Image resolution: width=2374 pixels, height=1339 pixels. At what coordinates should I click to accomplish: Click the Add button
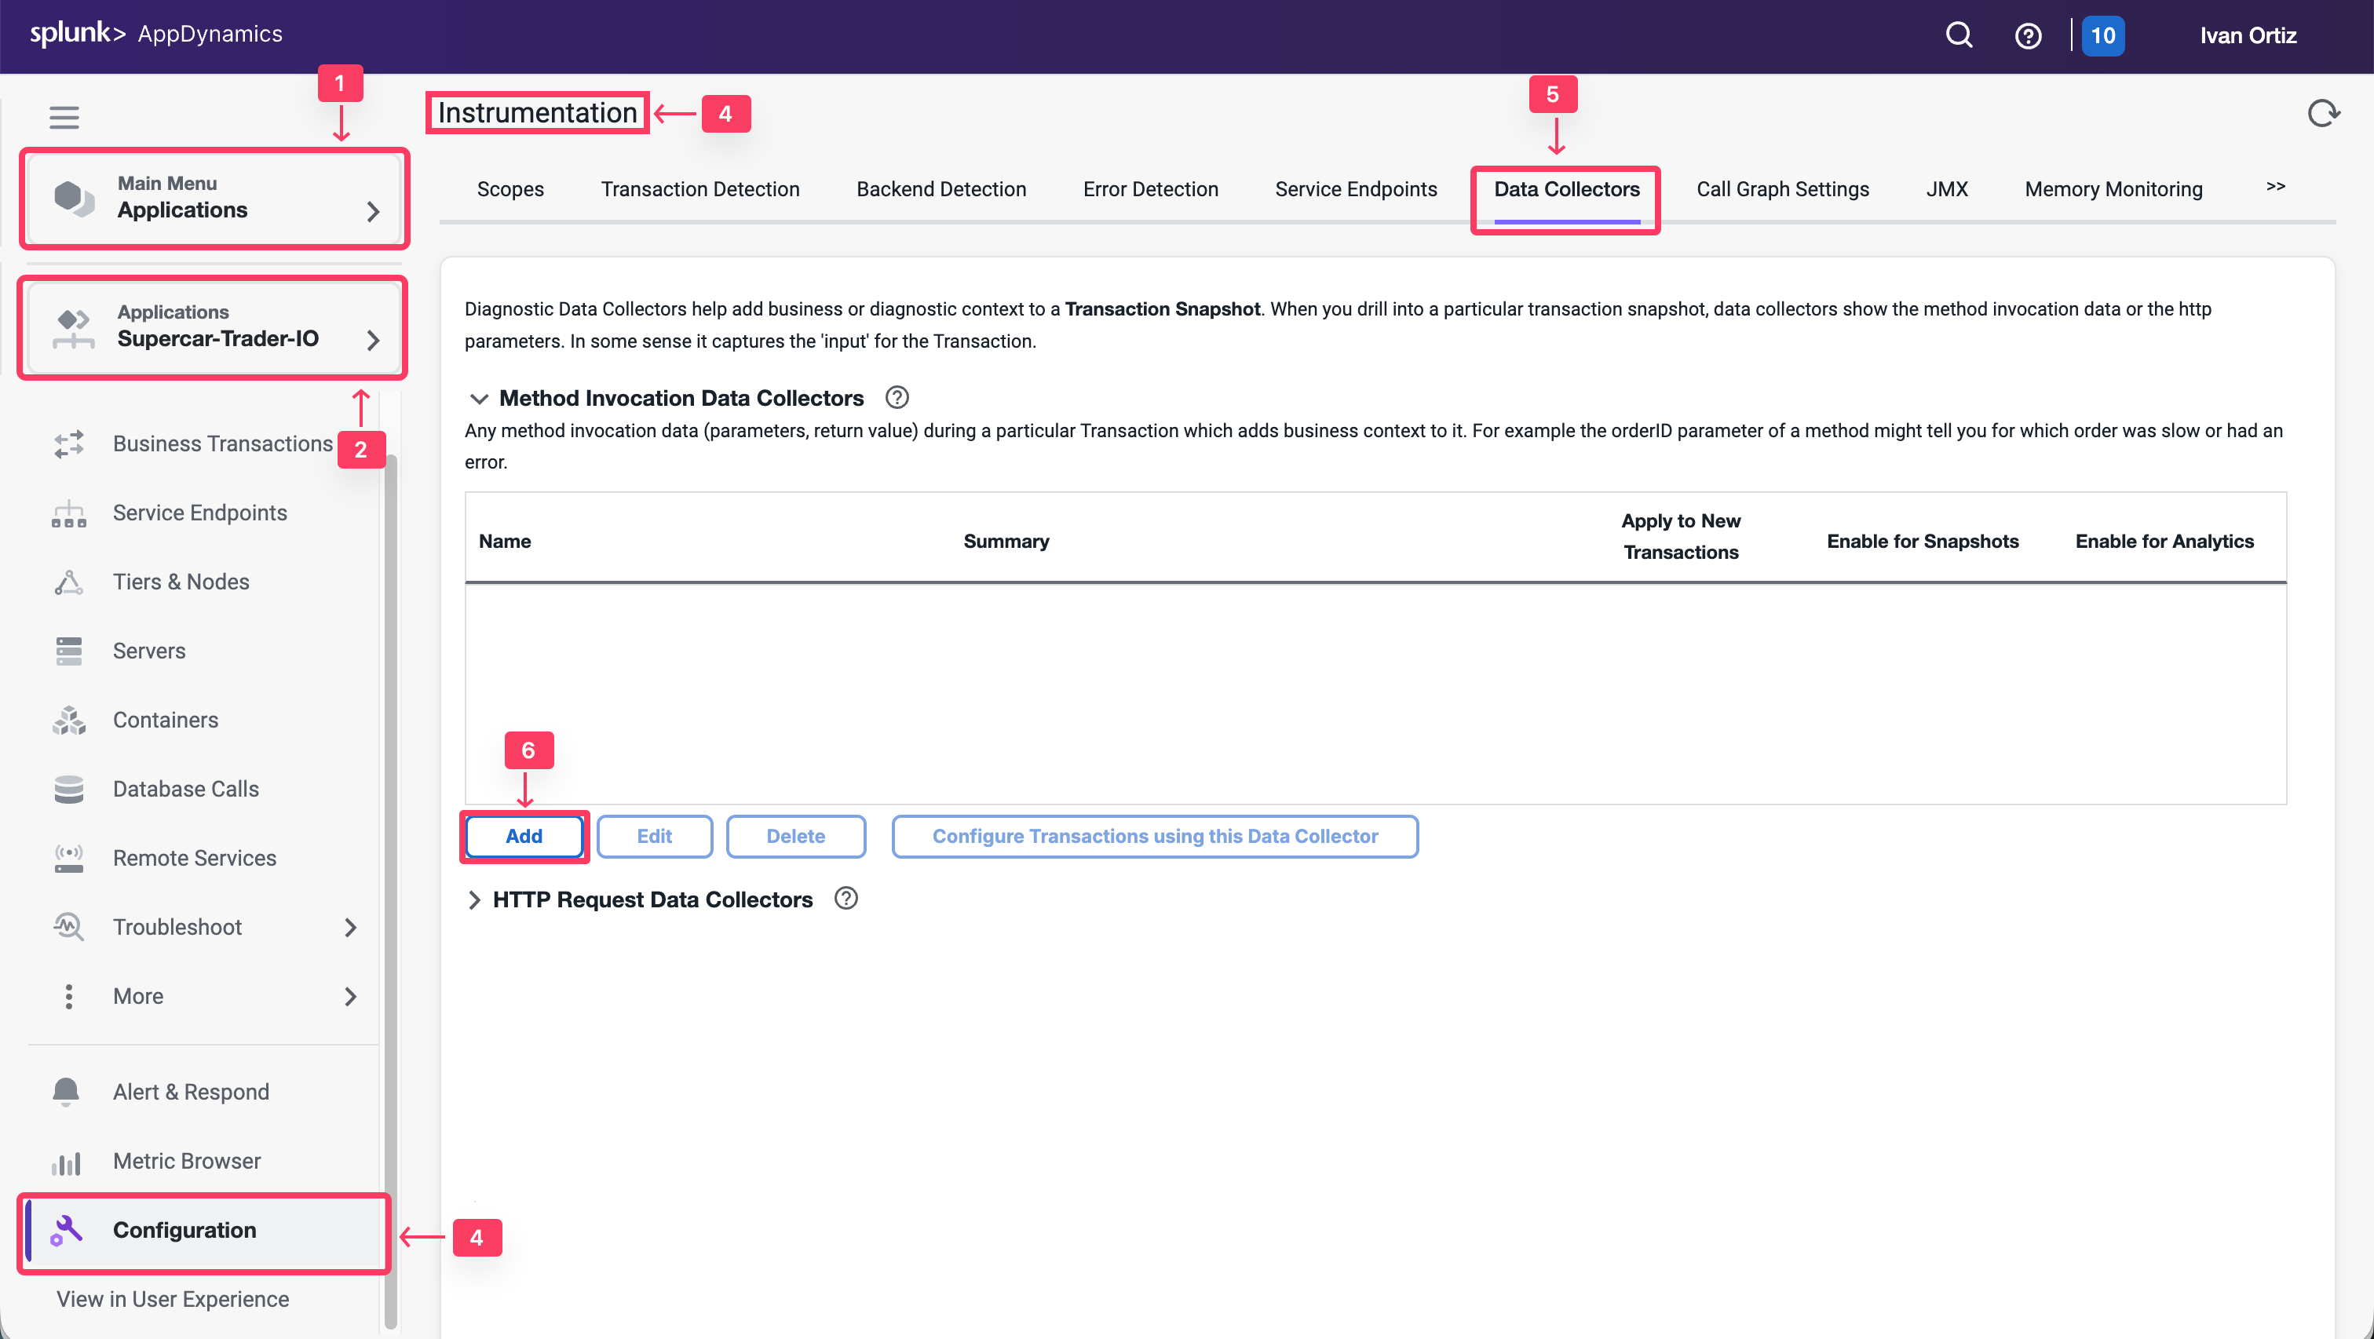tap(524, 836)
